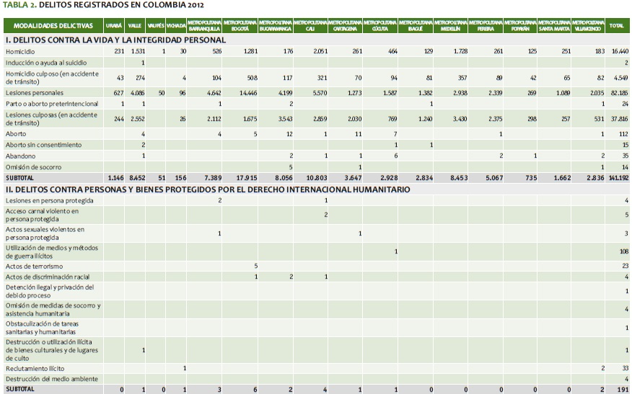Click the 'Urabá' column header
The width and height of the screenshot is (632, 394).
point(114,26)
